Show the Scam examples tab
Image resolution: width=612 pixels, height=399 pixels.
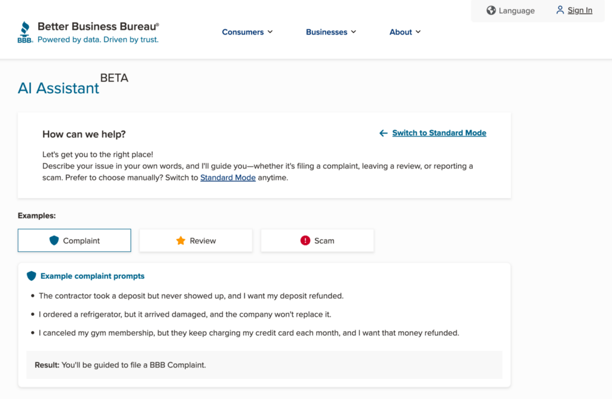click(x=317, y=241)
